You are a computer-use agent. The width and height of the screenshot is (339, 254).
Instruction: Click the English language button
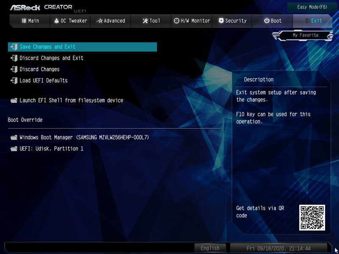[210, 248]
